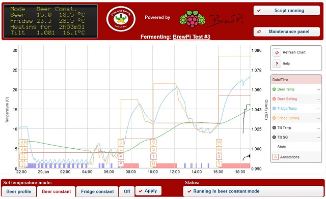Open the red 'X' annotation marker
The width and height of the screenshot is (326, 199).
[x=219, y=156]
